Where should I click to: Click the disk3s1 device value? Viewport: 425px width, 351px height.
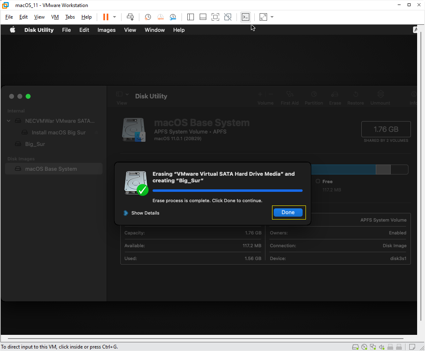point(398,258)
